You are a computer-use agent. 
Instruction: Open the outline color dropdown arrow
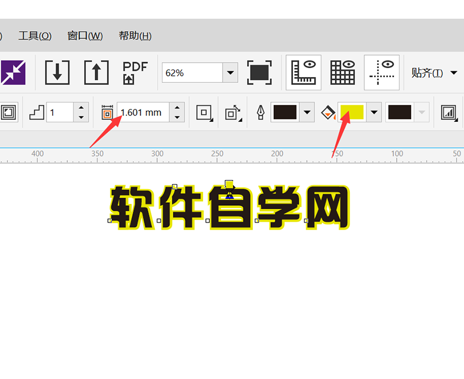(306, 112)
